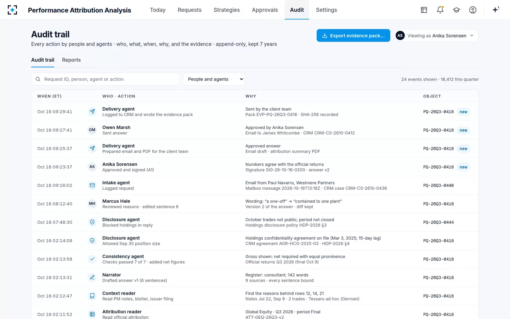510x319 pixels.
Task: Click Marcus Hale MH avatar
Action: pos(92,204)
